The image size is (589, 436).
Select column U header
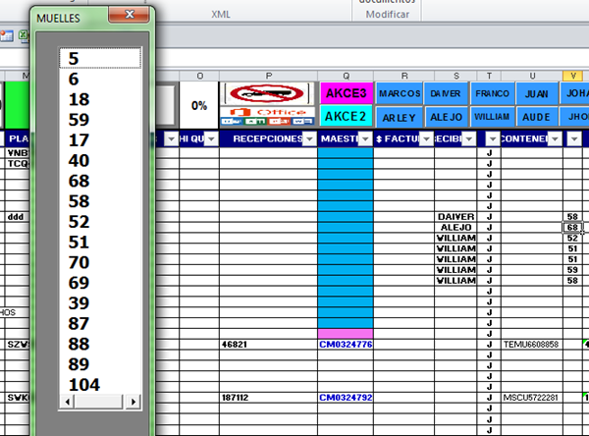pos(532,76)
